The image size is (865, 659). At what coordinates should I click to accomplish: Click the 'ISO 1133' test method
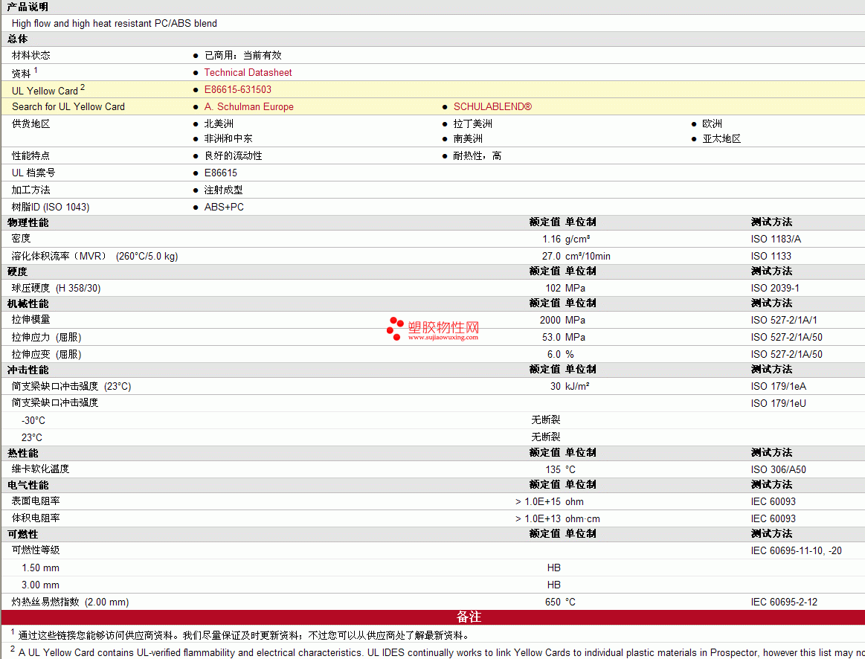(771, 256)
